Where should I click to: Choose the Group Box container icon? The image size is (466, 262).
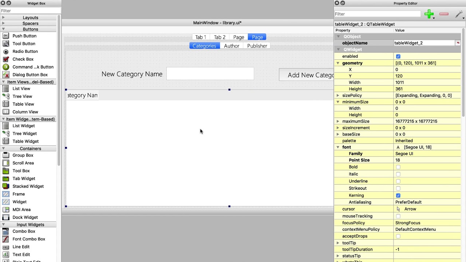(6, 155)
